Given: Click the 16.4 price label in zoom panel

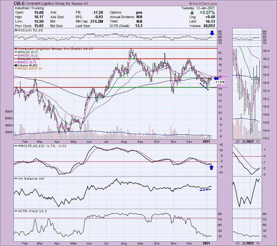Looking at the screenshot, I should click(266, 51).
